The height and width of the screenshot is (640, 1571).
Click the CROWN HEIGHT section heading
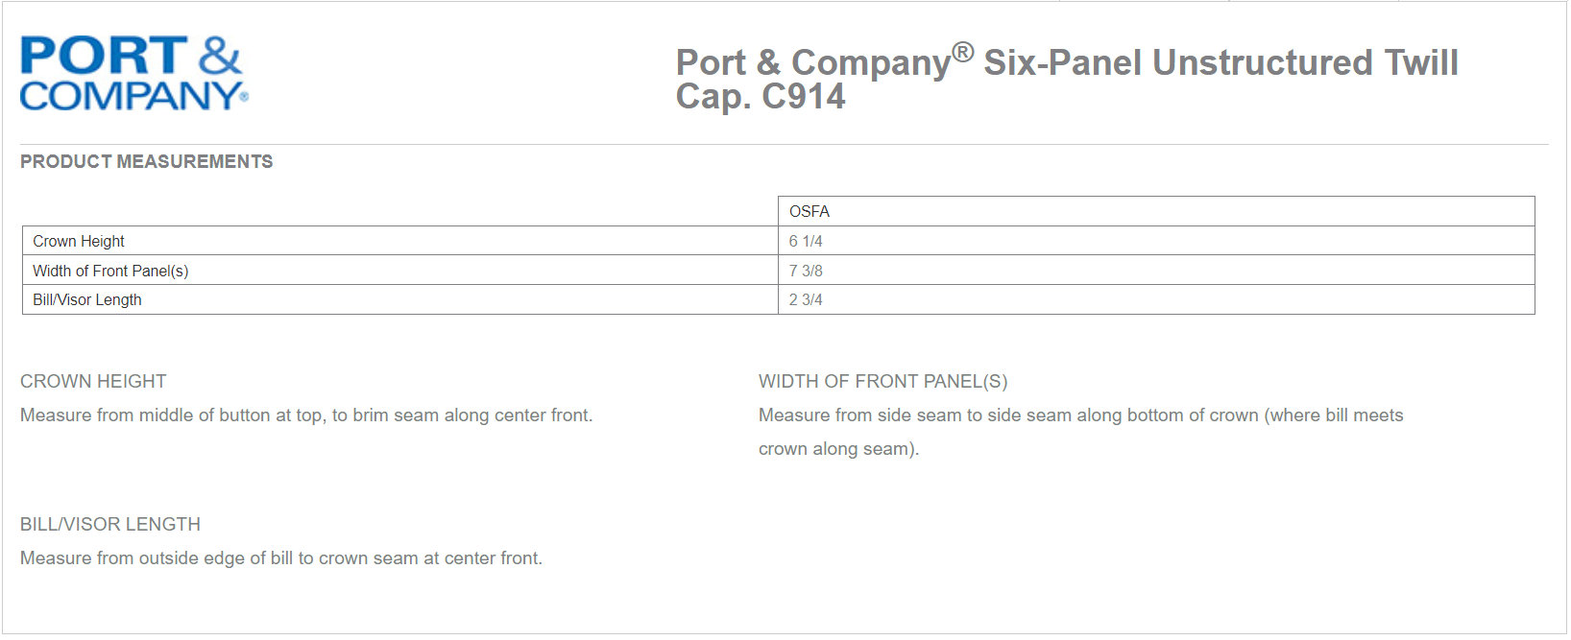[93, 382]
